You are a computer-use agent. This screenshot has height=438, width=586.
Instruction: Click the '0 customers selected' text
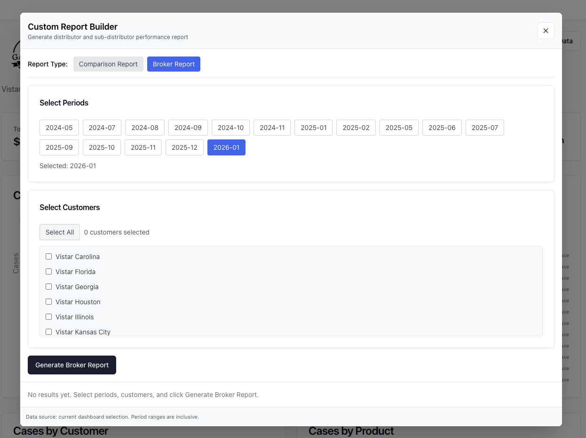(x=117, y=232)
